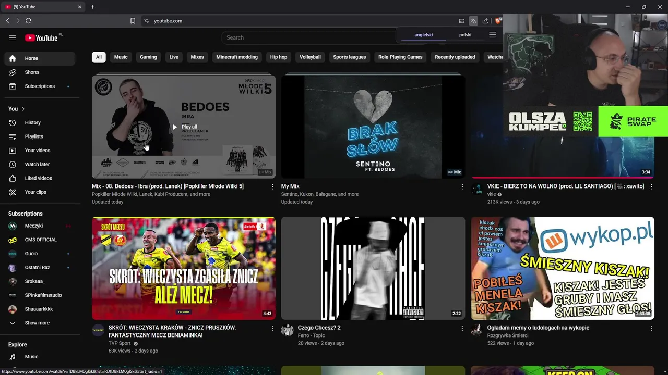Open the Ferro - Topic channel link
668x375 pixels.
(x=311, y=335)
